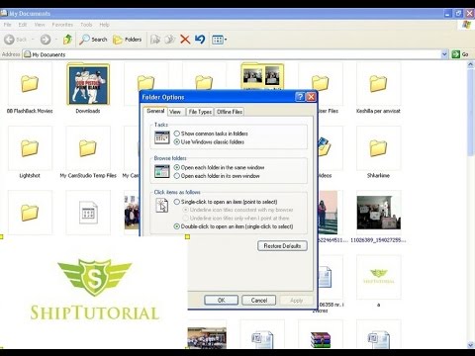Viewport: 475px width, 356px height.
Task: Confirm the dialog with OK
Action: (222, 301)
